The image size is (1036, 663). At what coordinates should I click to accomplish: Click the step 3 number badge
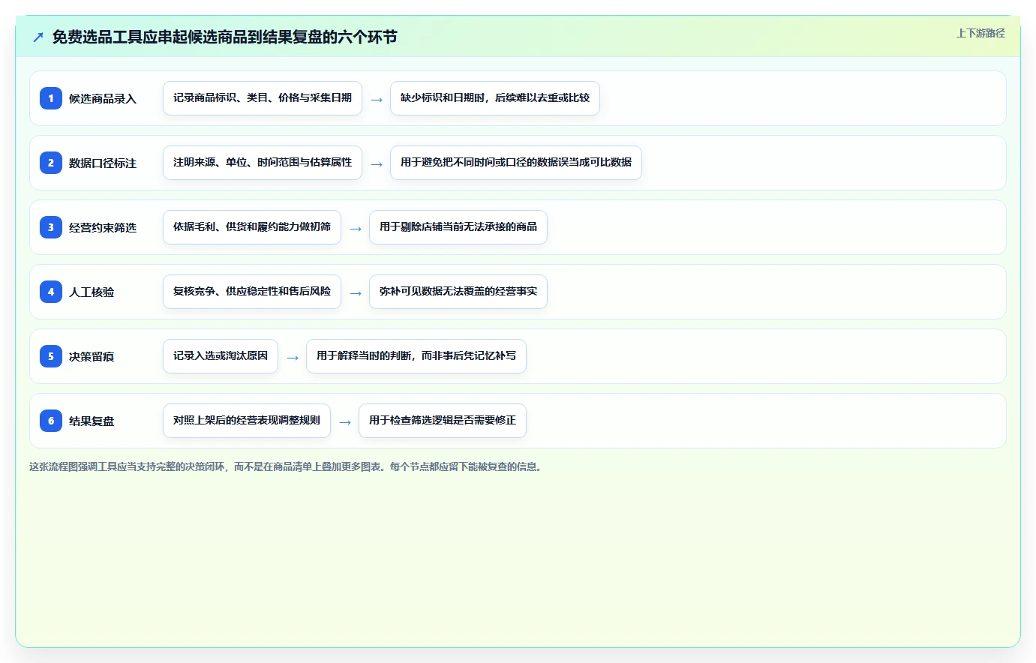point(51,227)
